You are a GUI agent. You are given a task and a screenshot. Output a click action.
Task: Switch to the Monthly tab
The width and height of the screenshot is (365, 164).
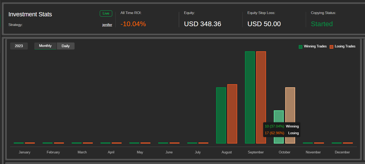pyautogui.click(x=45, y=46)
